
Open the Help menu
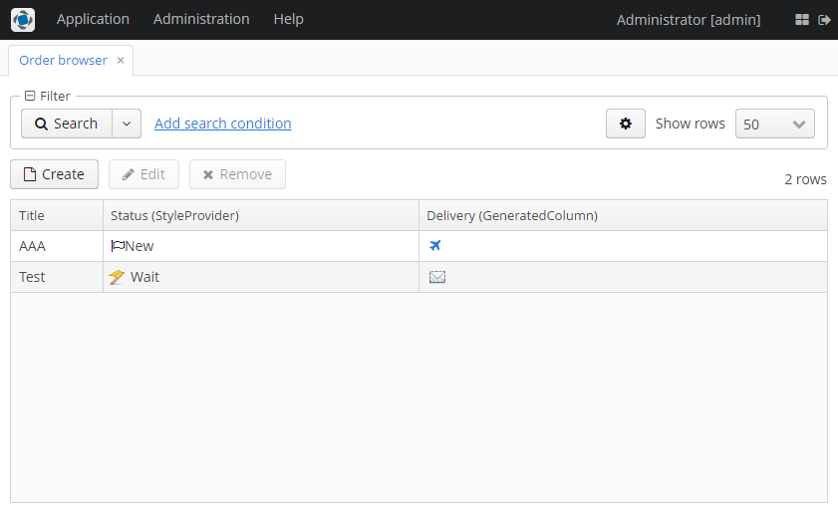(x=288, y=19)
